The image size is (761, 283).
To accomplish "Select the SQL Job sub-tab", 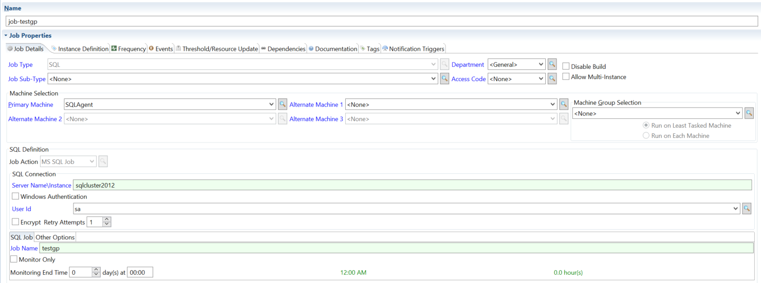I will [22, 237].
